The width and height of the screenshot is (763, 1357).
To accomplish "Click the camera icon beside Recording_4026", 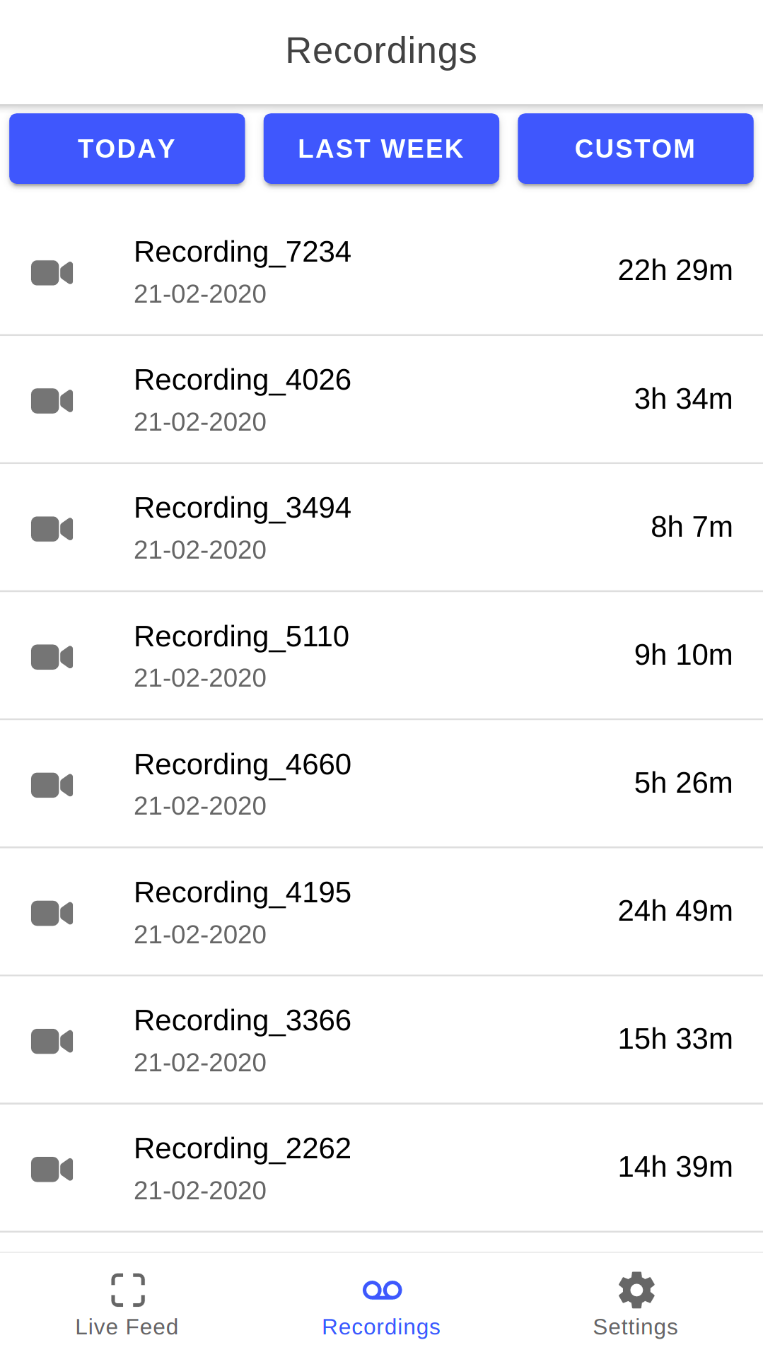I will [52, 401].
